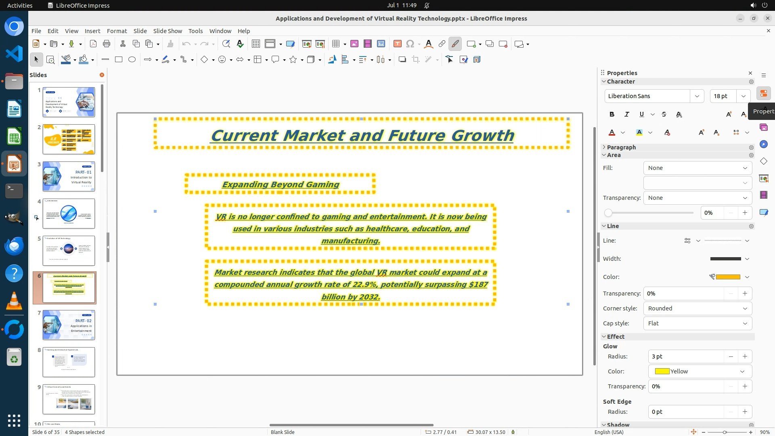Open Thunderbird from the dock

[14, 246]
